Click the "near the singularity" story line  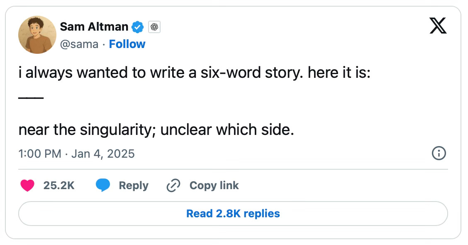pos(156,130)
